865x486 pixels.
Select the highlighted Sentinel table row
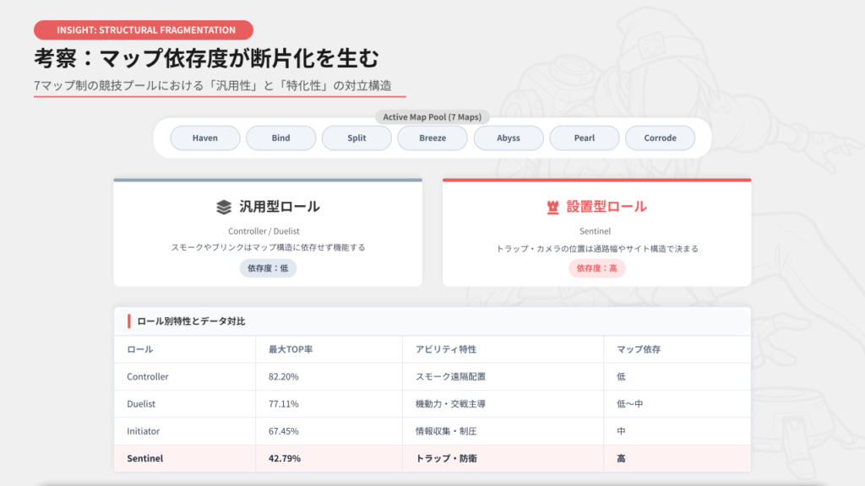click(432, 458)
